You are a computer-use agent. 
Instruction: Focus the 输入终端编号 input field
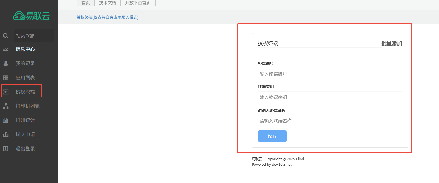(330, 74)
